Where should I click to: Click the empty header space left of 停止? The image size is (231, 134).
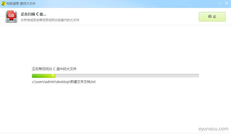pos(141,17)
